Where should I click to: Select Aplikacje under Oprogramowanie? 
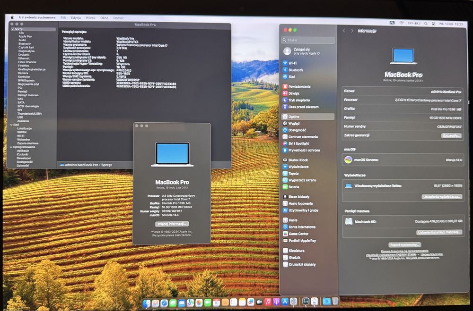coord(23,151)
